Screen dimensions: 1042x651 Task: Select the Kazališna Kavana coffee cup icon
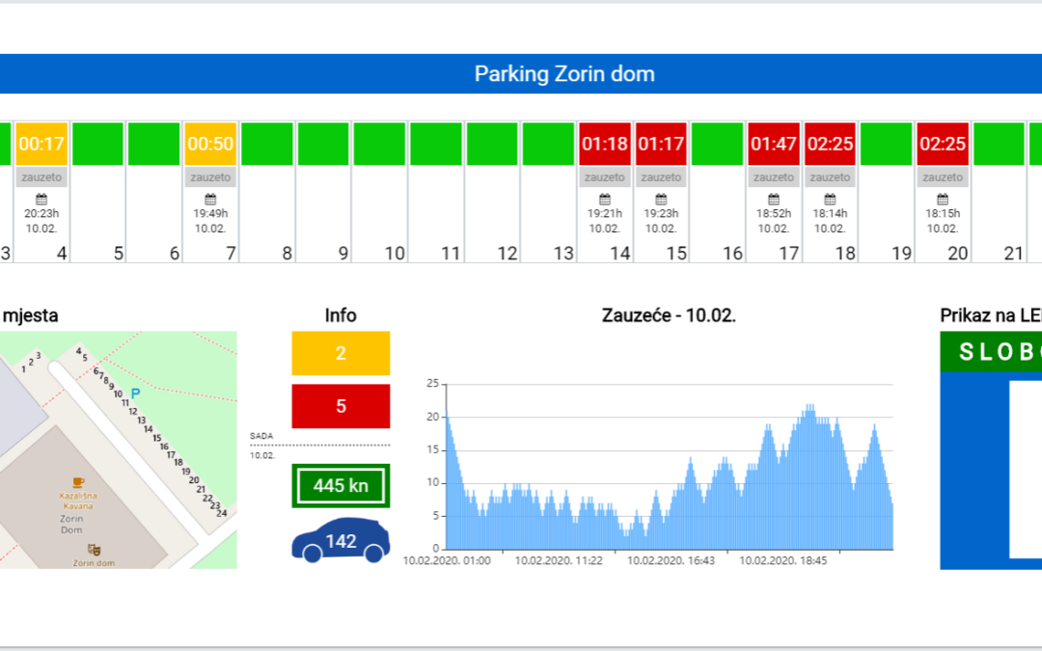pyautogui.click(x=78, y=481)
